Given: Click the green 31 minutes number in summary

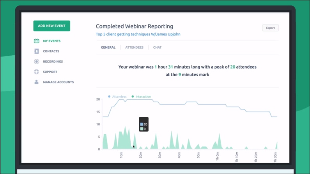Looking at the screenshot, I should click(x=170, y=67).
